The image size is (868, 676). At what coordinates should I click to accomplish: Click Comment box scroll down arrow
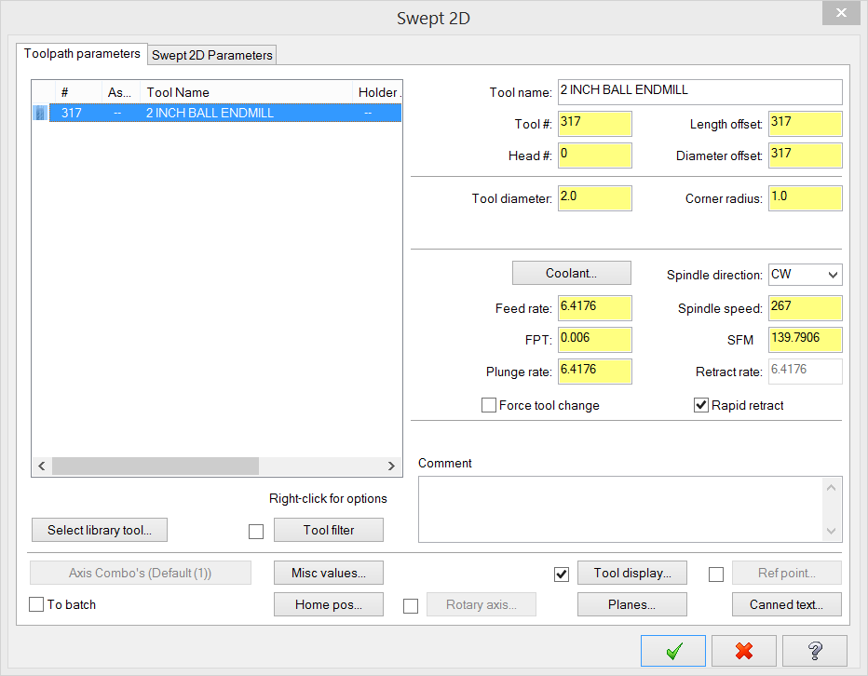[831, 531]
